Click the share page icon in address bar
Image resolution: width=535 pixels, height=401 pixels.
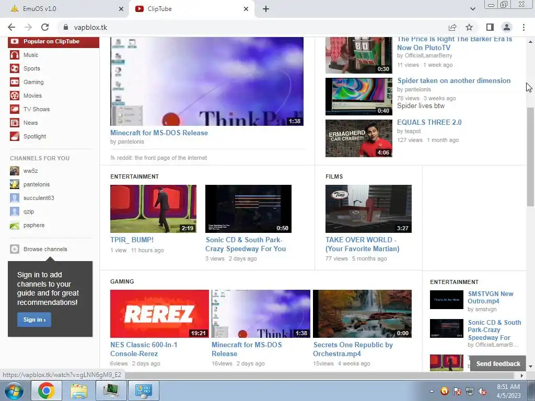(x=452, y=27)
